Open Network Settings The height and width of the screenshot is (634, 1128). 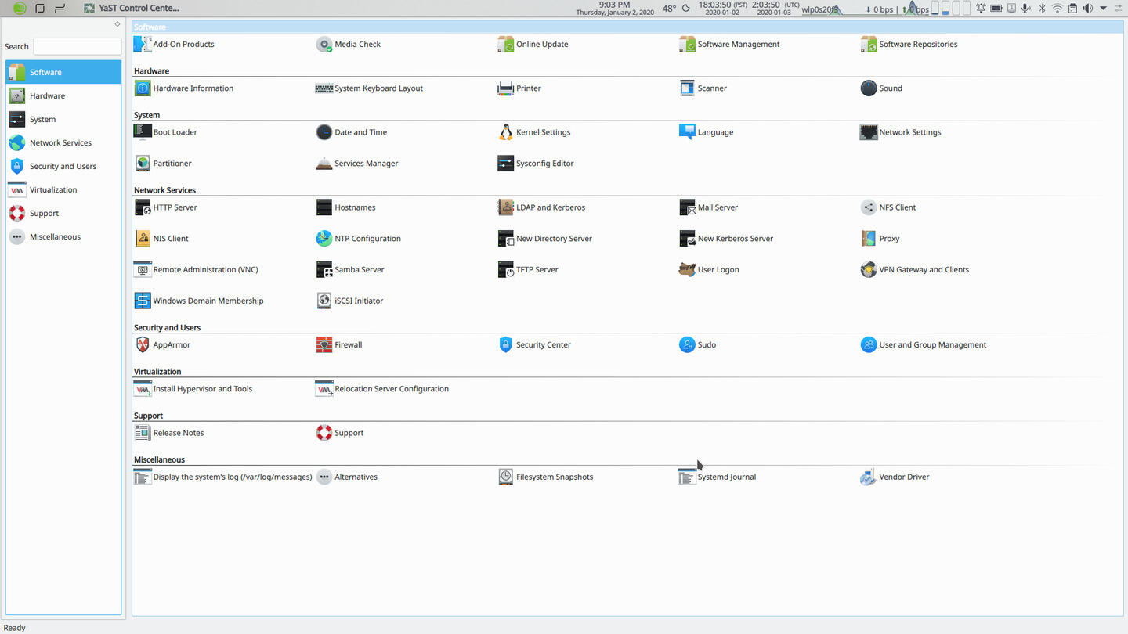pyautogui.click(x=901, y=132)
